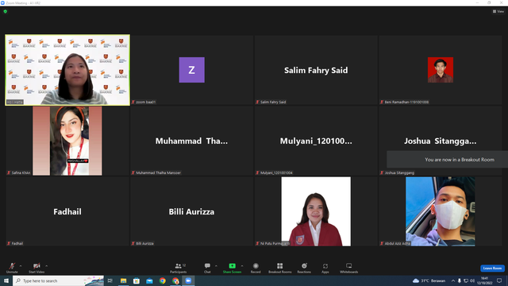The width and height of the screenshot is (508, 286).
Task: Select Joshua Sitanggang's tile name
Action: tap(440, 141)
